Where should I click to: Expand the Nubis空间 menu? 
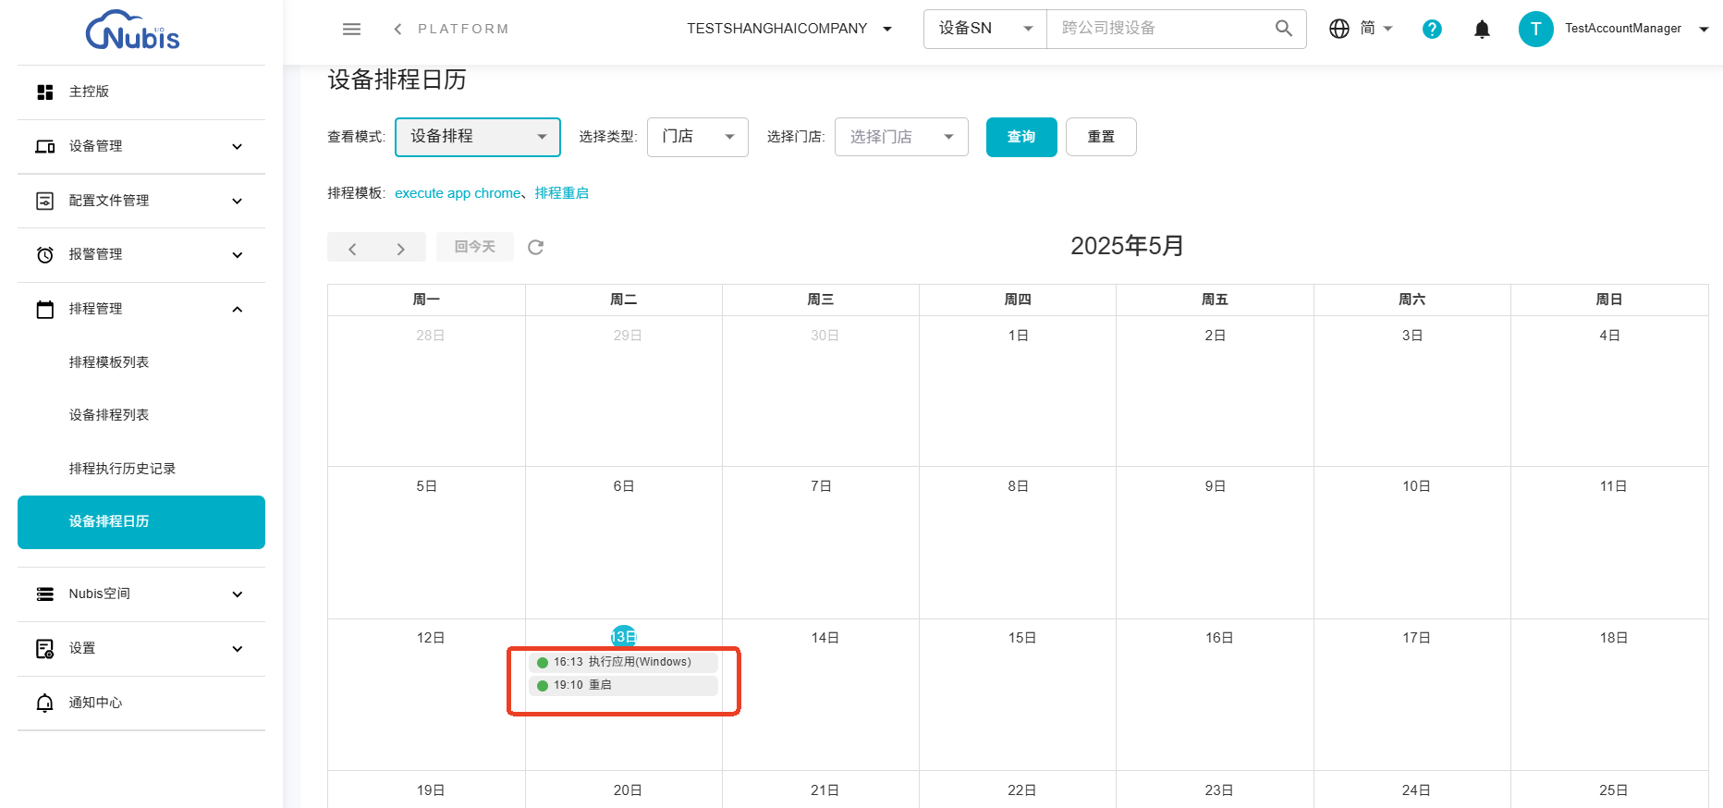(238, 594)
